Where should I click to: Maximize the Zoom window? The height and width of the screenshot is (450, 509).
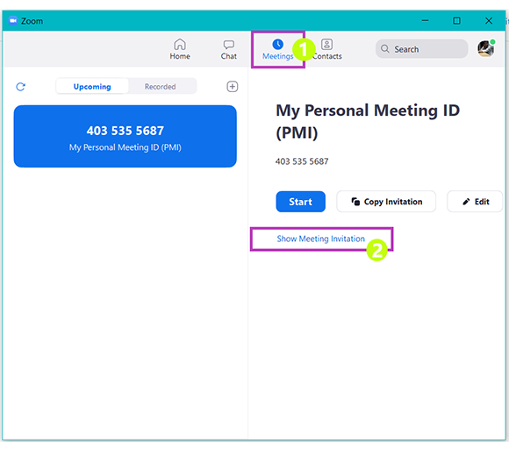pos(456,21)
